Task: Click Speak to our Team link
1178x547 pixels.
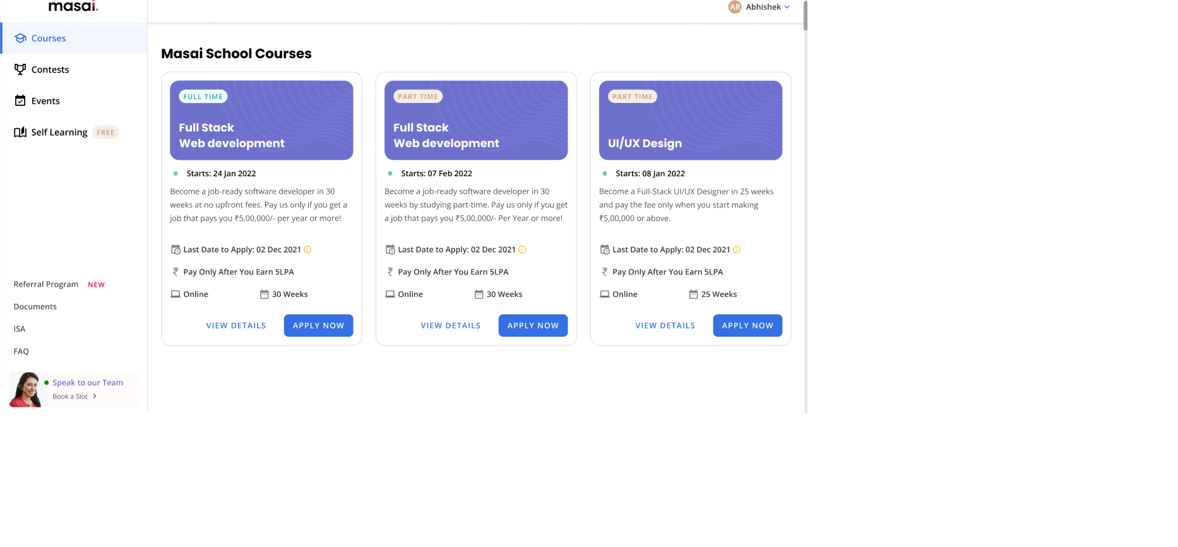Action: tap(88, 383)
